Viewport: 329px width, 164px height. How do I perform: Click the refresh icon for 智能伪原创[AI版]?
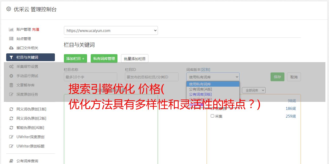coord(11,128)
